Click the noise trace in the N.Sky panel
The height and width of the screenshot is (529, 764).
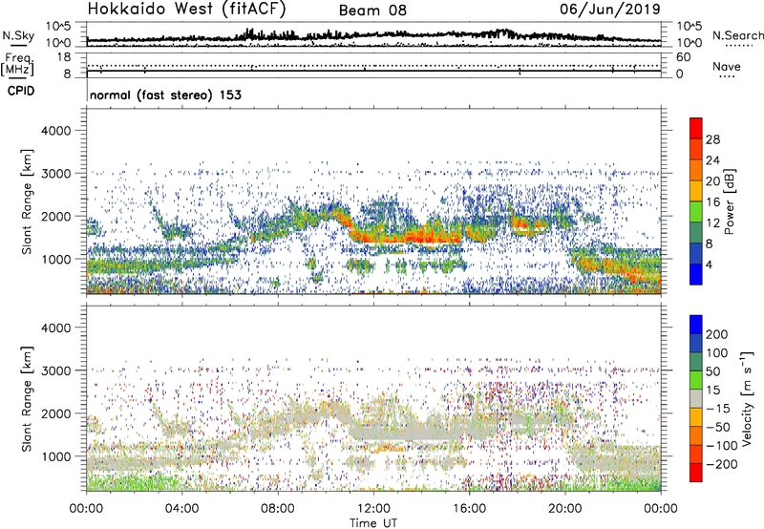pyautogui.click(x=373, y=35)
